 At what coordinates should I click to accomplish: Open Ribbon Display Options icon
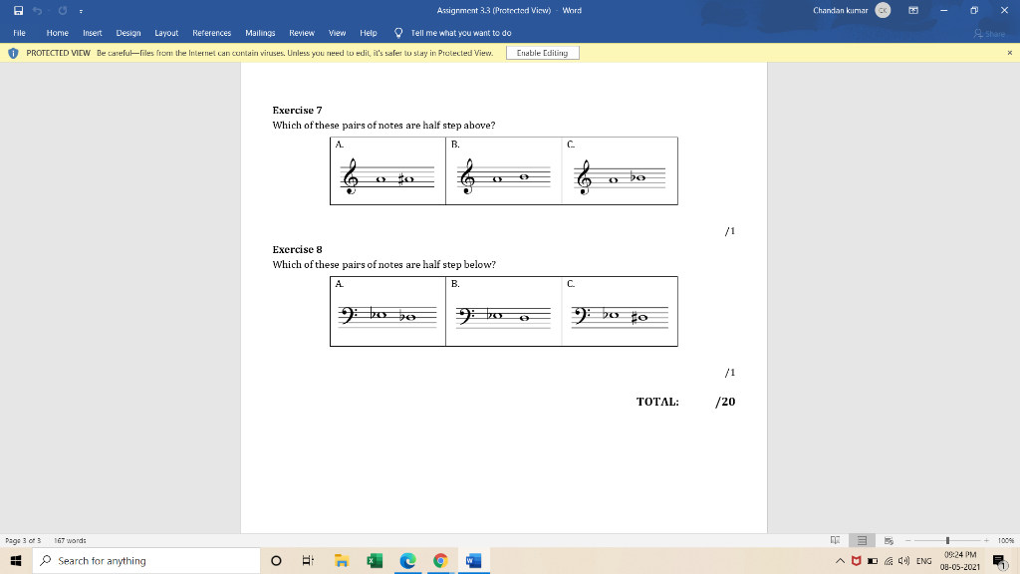click(913, 10)
